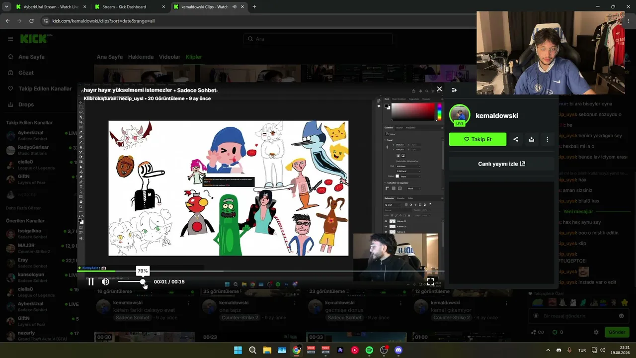Click Daha Fazla Göster in sidebar
Viewport: 636px width, 358px height.
23,208
